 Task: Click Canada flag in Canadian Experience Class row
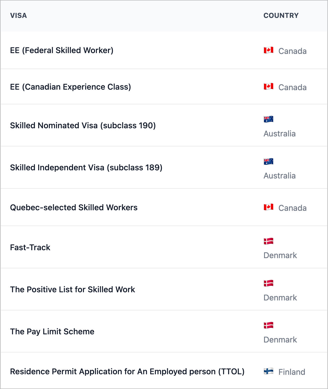coord(268,86)
